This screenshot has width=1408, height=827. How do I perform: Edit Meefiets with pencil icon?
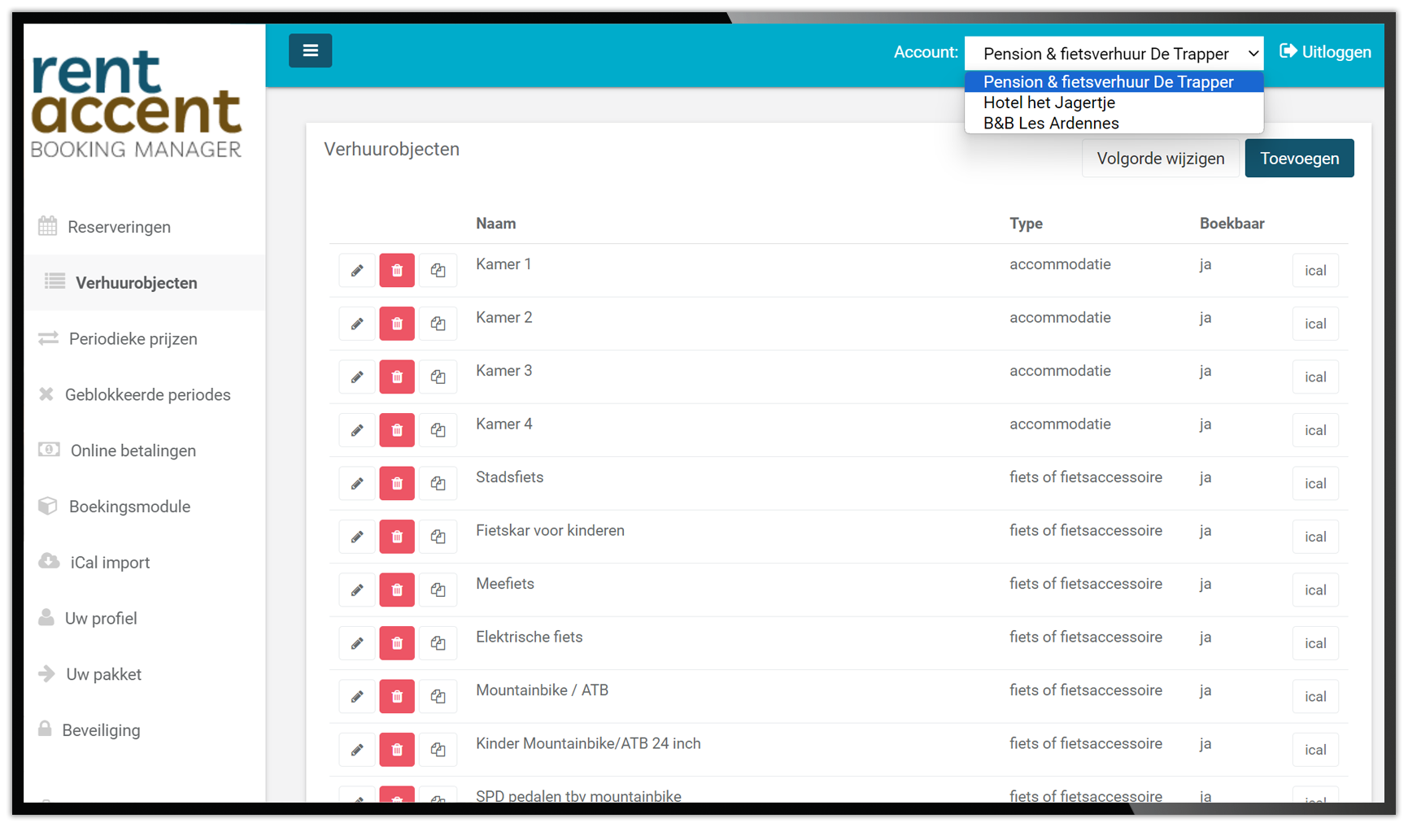coord(357,590)
